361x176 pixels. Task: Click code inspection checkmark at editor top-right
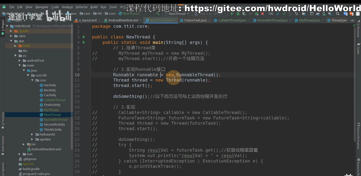(354, 25)
